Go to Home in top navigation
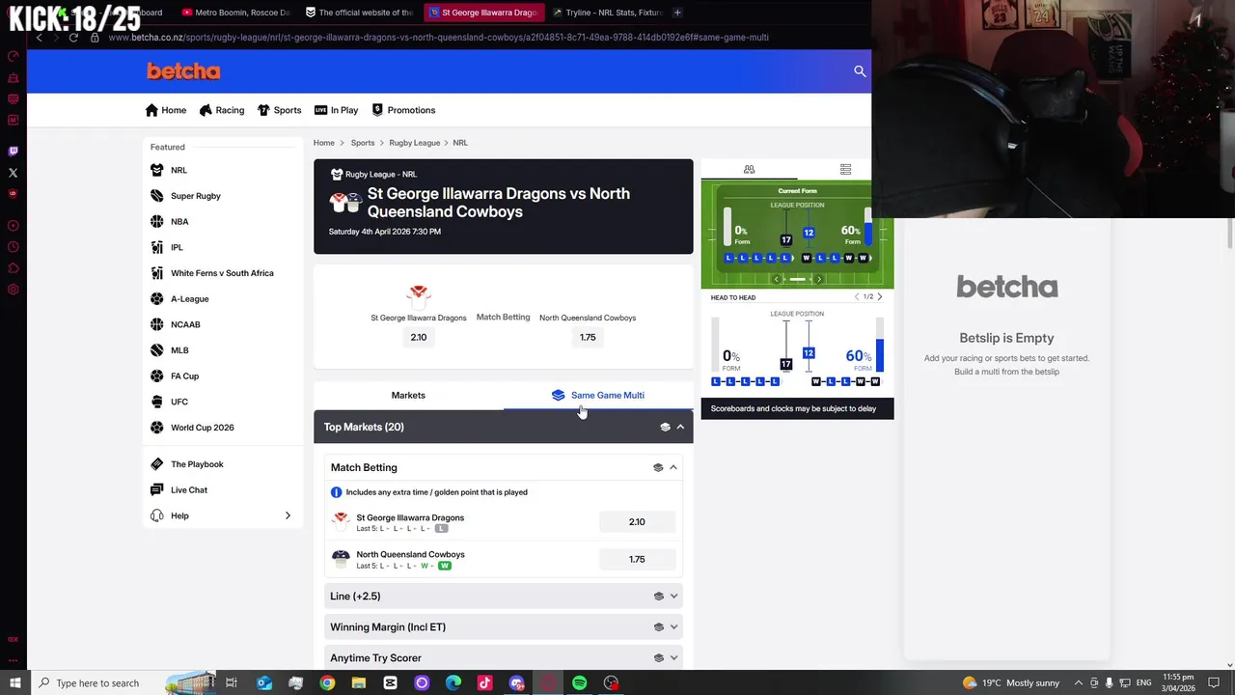Screen dimensions: 1235x695 tap(166, 110)
